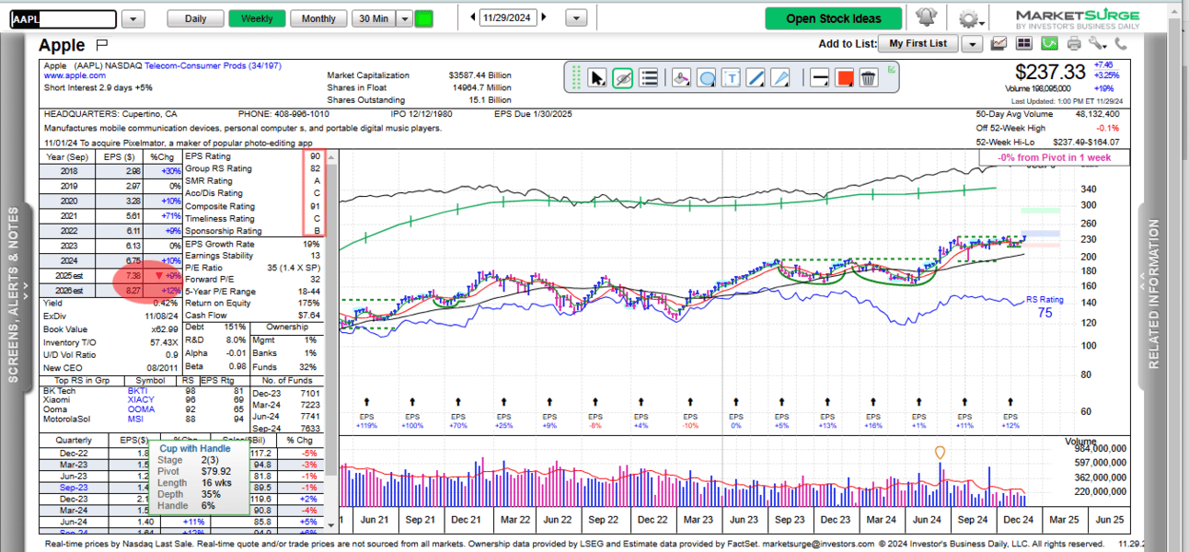The image size is (1189, 552).
Task: Click the Open Stock Ideas button
Action: coord(833,18)
